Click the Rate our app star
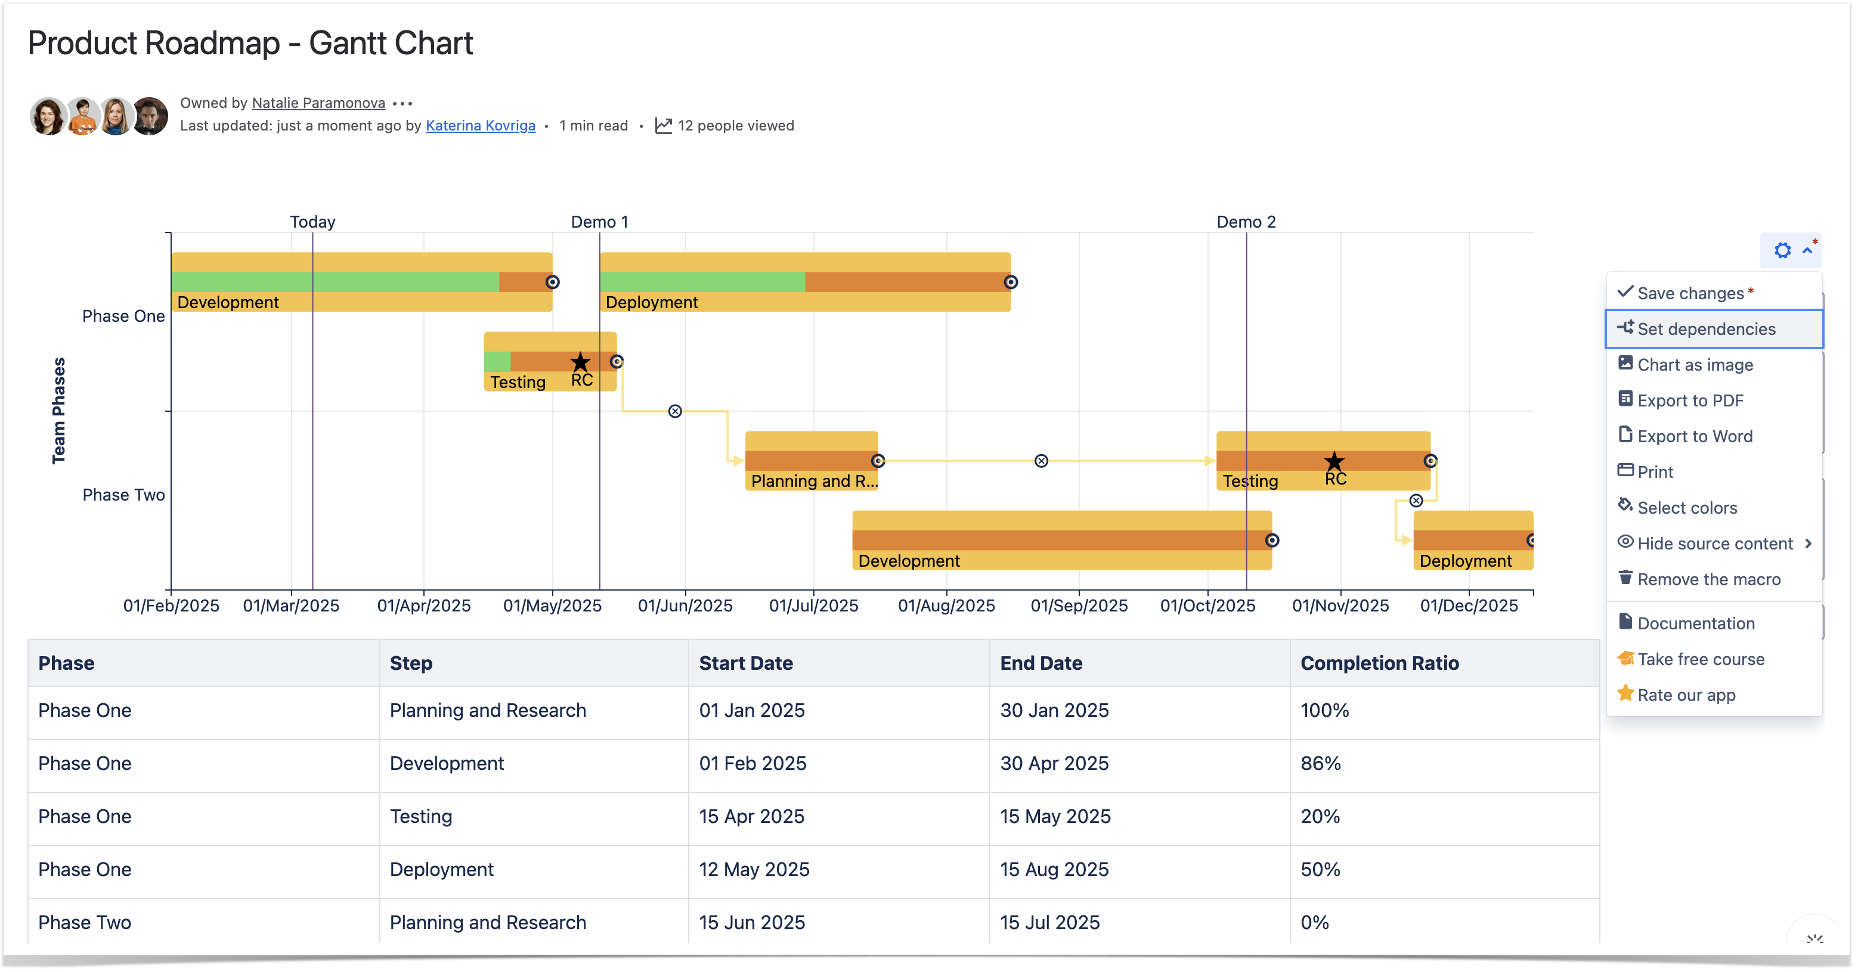The height and width of the screenshot is (972, 1858). [x=1625, y=694]
